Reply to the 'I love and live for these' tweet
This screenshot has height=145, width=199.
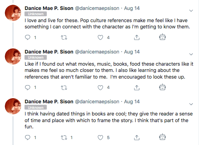[x=27, y=37]
